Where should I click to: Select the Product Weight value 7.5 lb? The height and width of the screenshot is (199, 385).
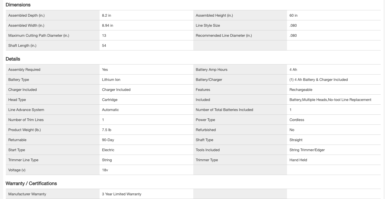coord(107,130)
